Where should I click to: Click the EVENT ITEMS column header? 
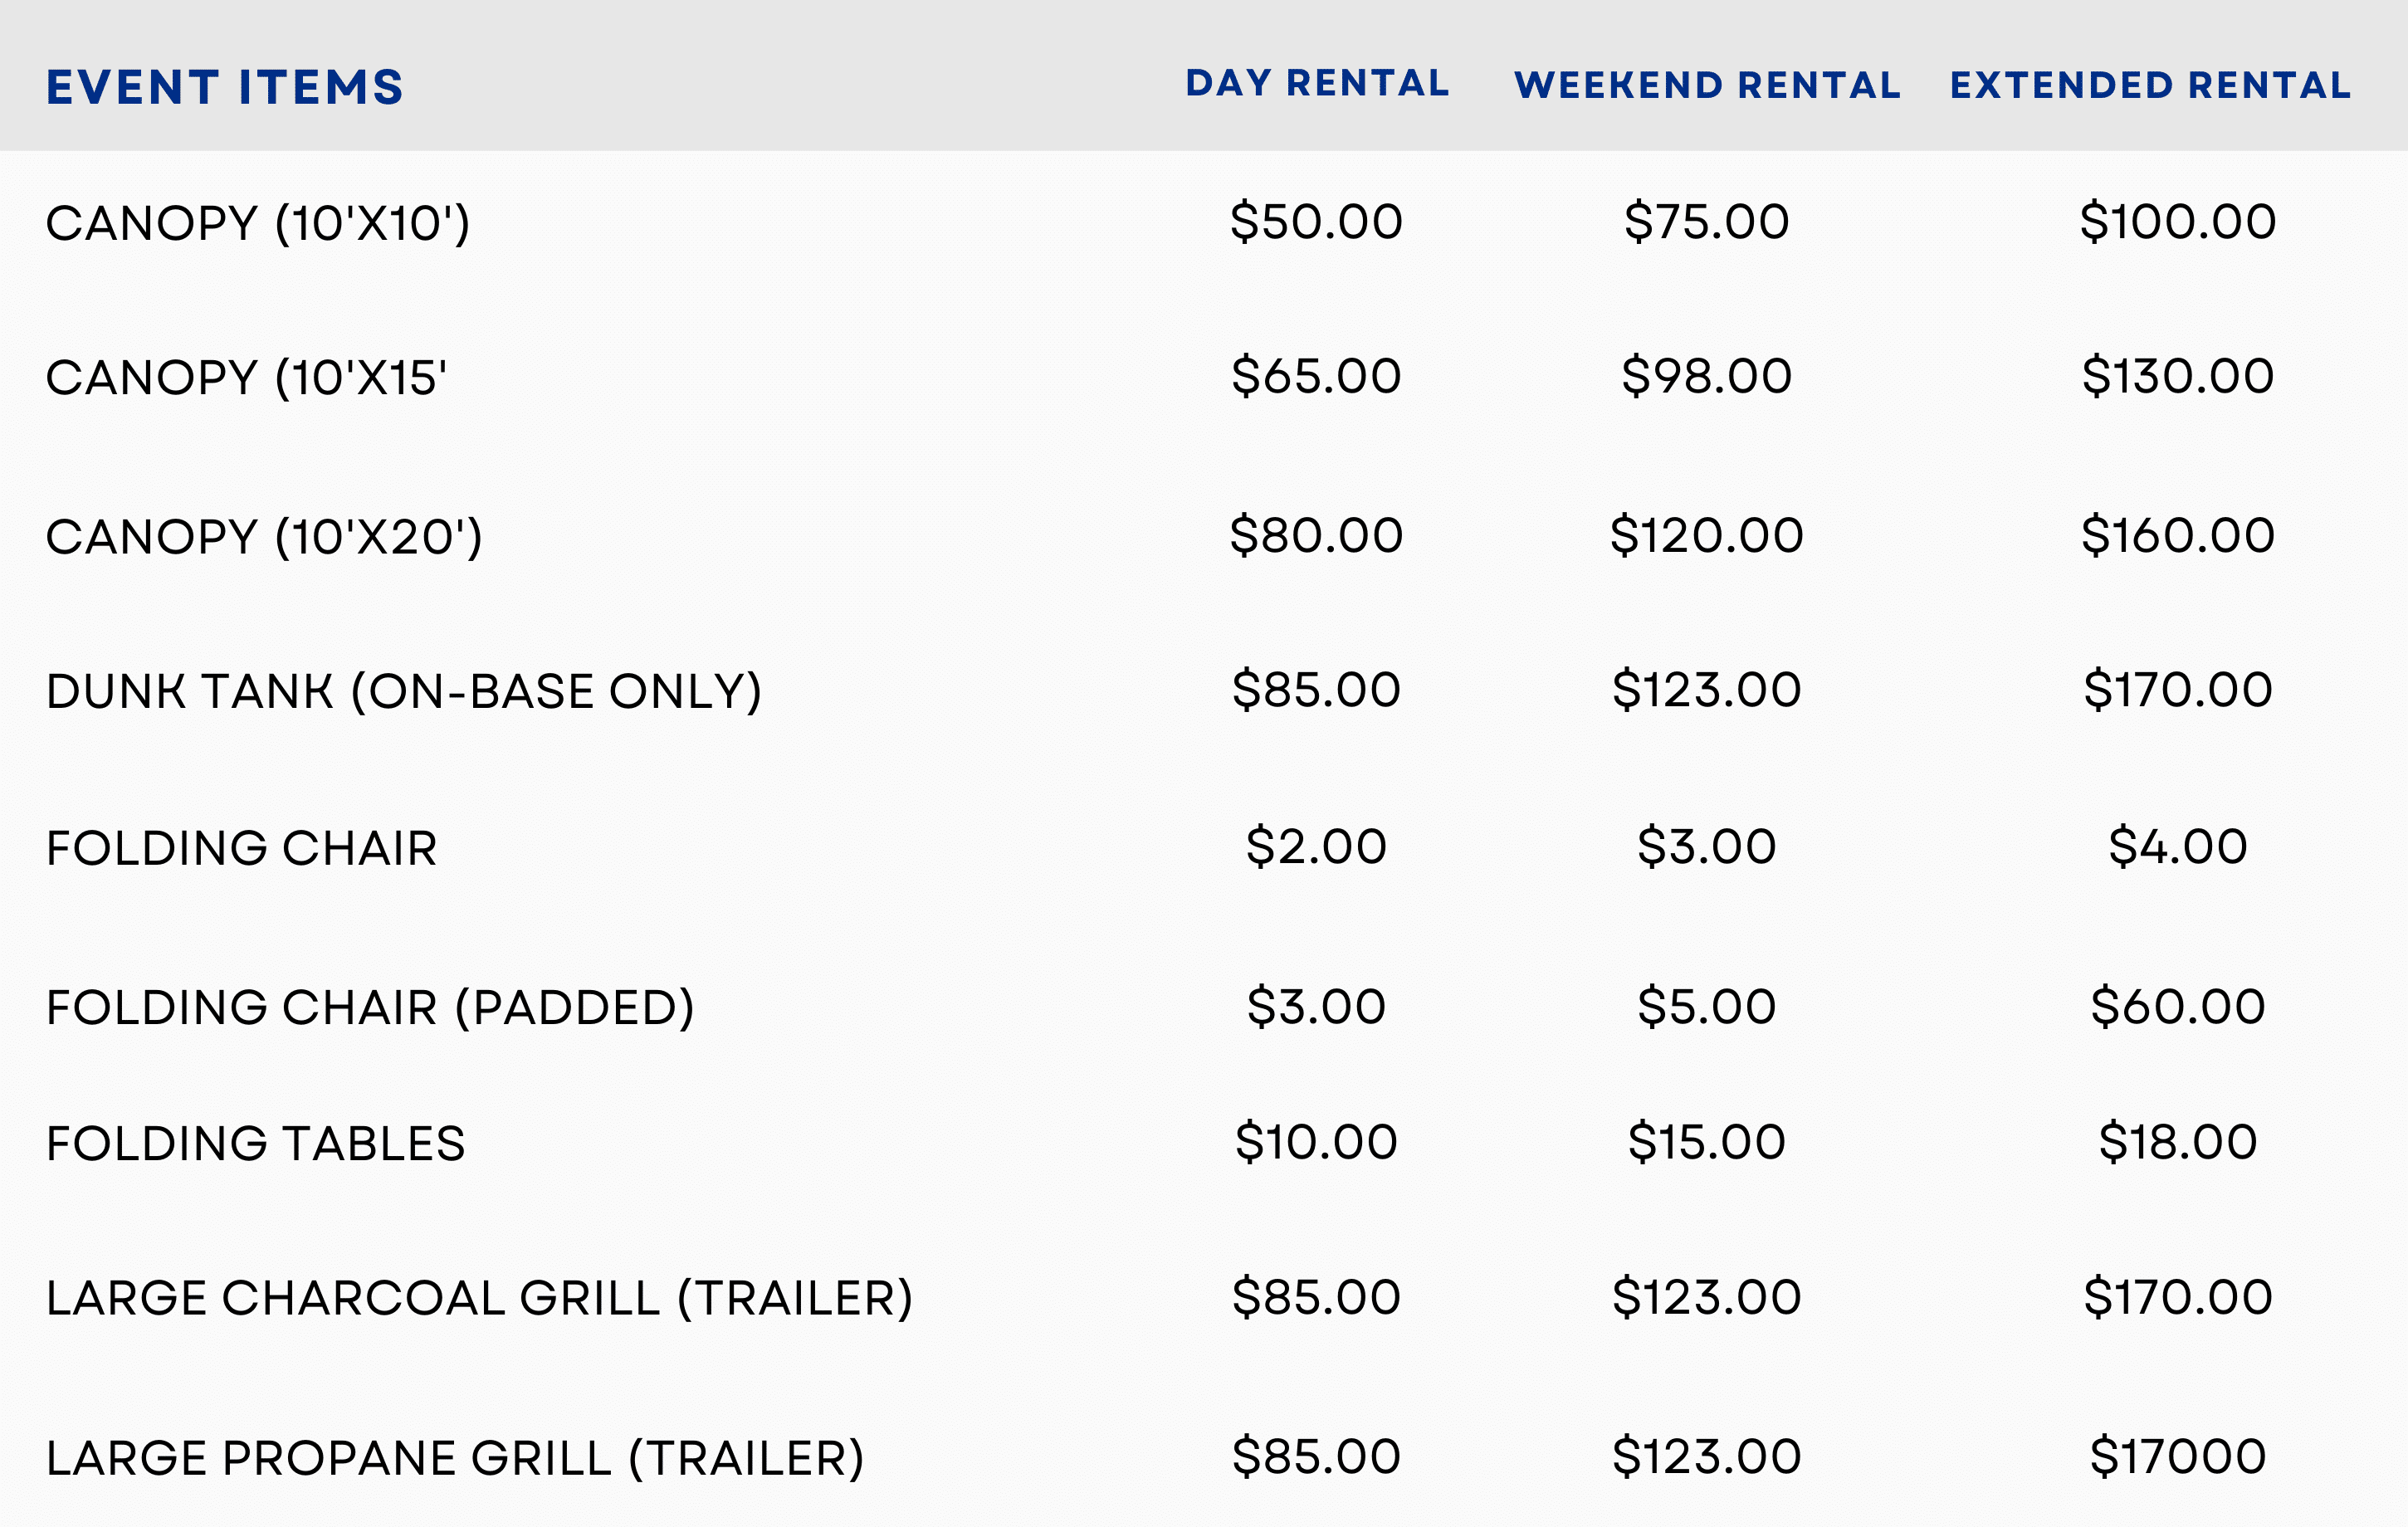225,87
